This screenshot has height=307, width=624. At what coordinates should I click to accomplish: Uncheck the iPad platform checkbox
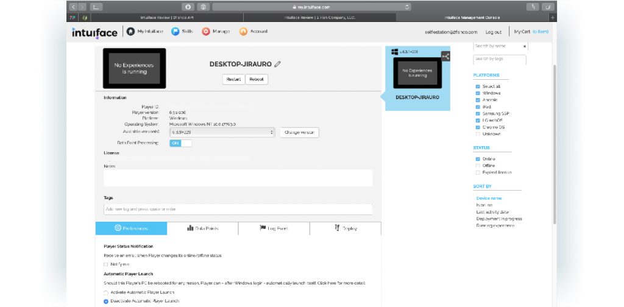pos(478,107)
